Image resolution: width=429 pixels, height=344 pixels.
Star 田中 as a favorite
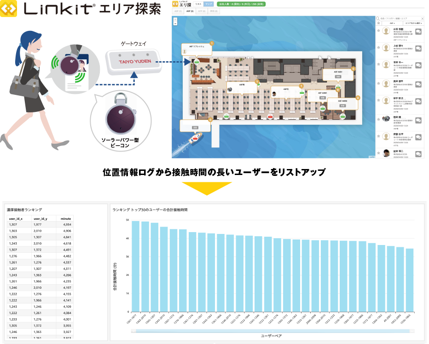(379, 100)
